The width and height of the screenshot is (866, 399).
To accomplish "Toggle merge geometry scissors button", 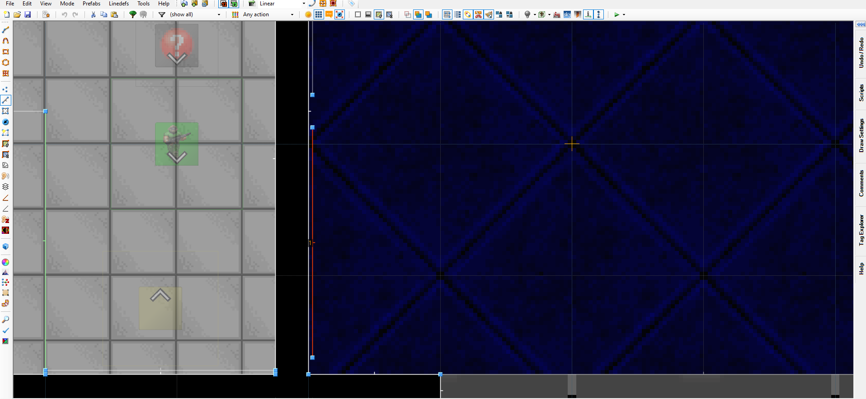I will pyautogui.click(x=478, y=14).
